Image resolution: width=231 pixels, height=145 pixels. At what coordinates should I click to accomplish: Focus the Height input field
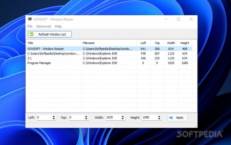click(150, 117)
